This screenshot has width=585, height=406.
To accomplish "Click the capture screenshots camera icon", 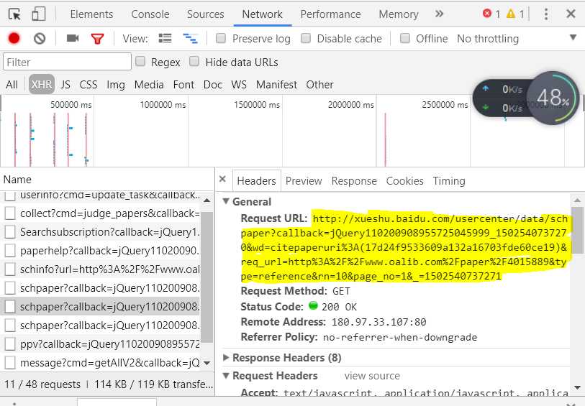I will coord(73,38).
